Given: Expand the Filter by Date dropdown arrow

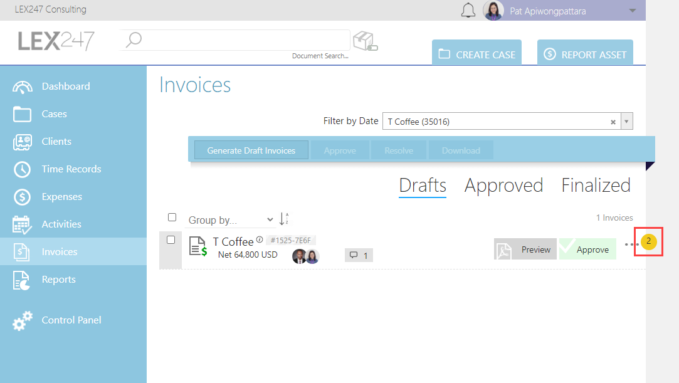Looking at the screenshot, I should 626,122.
